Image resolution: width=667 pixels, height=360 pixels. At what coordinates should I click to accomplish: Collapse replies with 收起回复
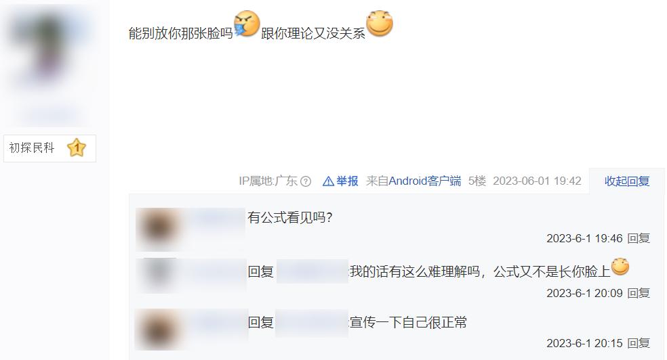coord(627,181)
